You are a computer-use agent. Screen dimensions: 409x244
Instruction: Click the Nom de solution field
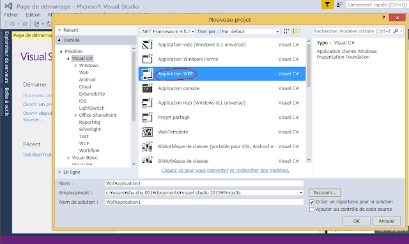click(204, 202)
